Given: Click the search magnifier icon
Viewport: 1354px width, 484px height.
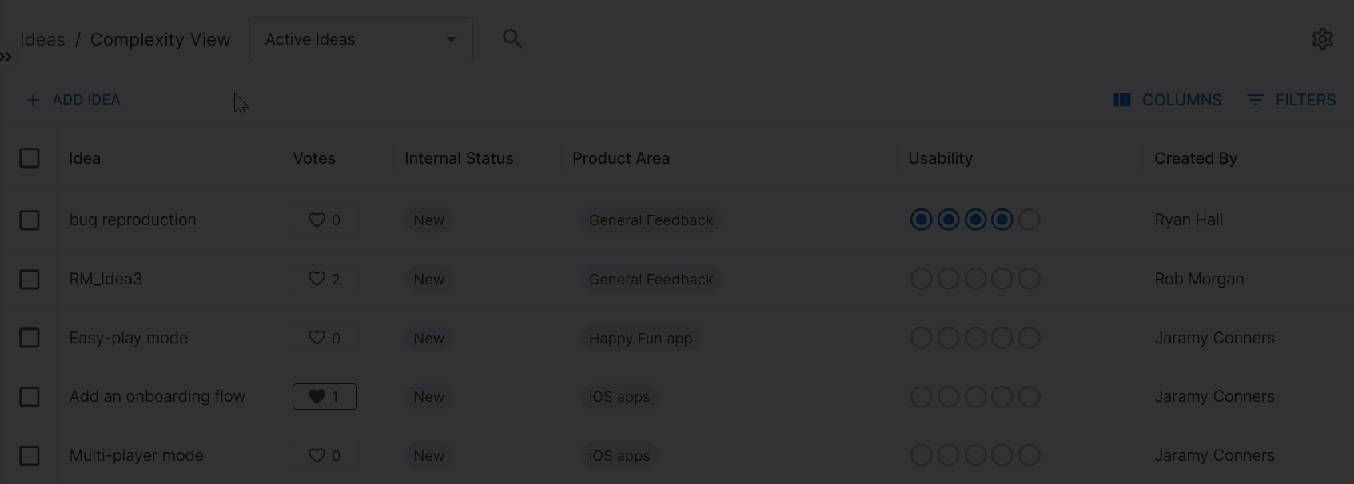Looking at the screenshot, I should click(x=512, y=38).
